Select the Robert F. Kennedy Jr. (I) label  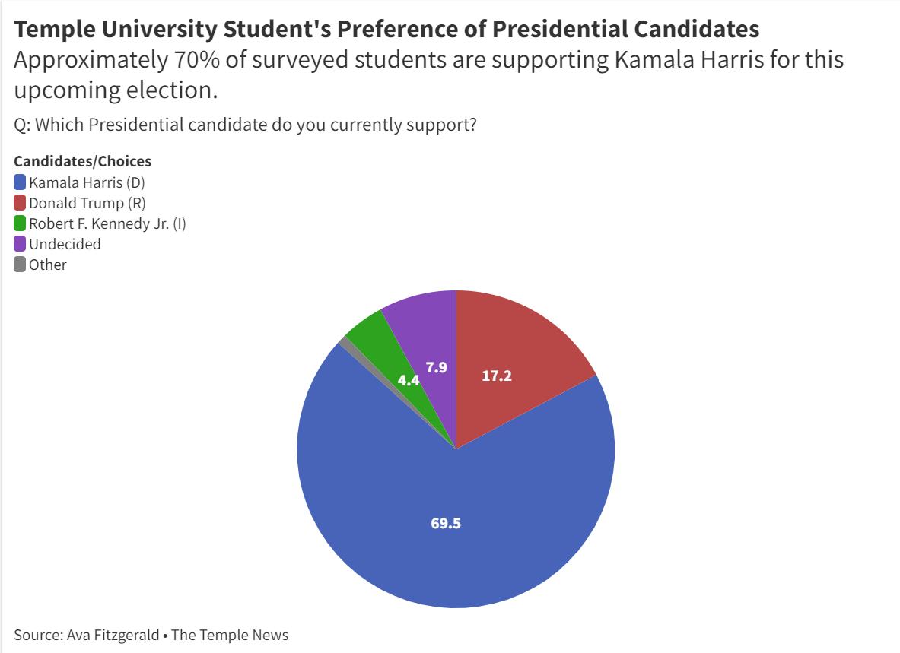[x=107, y=223]
